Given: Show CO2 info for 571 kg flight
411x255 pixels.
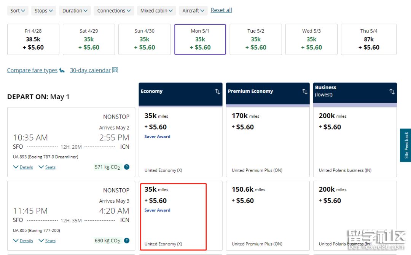Looking at the screenshot, I should 127,167.
